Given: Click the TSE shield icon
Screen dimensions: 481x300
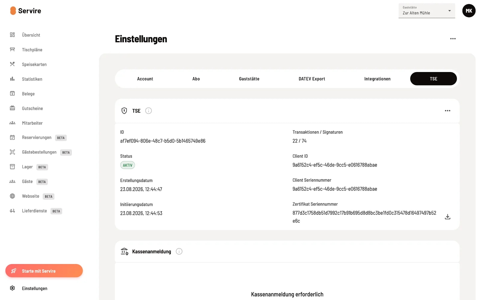Looking at the screenshot, I should (124, 111).
